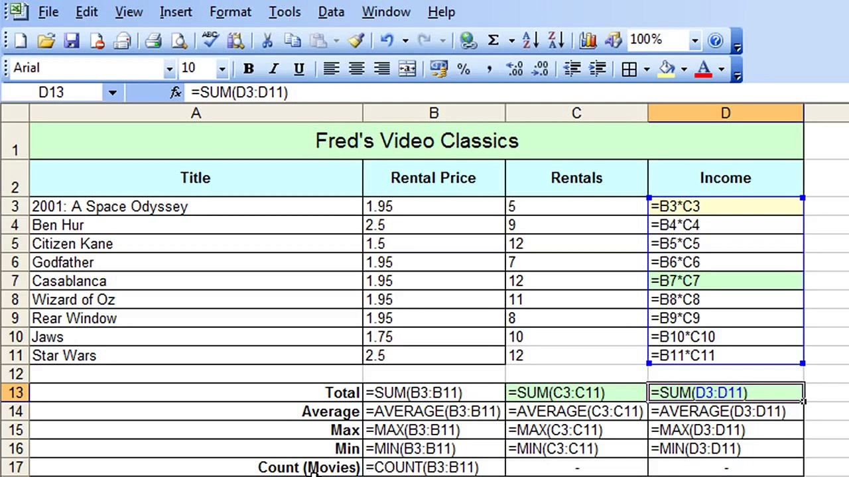Open the Undo history dropdown arrow
The height and width of the screenshot is (477, 849).
coord(405,41)
